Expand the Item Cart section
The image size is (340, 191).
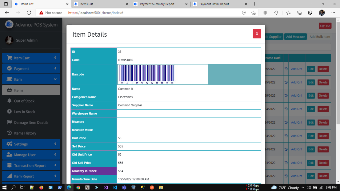coord(56,58)
